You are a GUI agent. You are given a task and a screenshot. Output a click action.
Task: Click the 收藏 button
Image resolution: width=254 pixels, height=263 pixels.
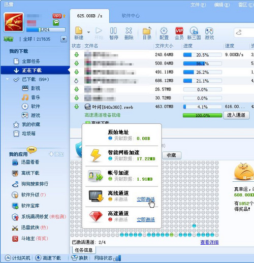point(172,155)
